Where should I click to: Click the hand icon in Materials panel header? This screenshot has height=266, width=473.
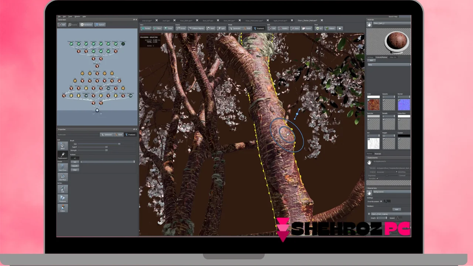click(x=369, y=24)
